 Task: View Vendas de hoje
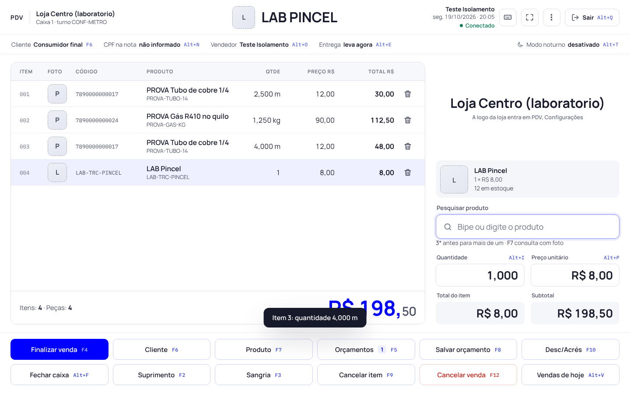click(570, 375)
